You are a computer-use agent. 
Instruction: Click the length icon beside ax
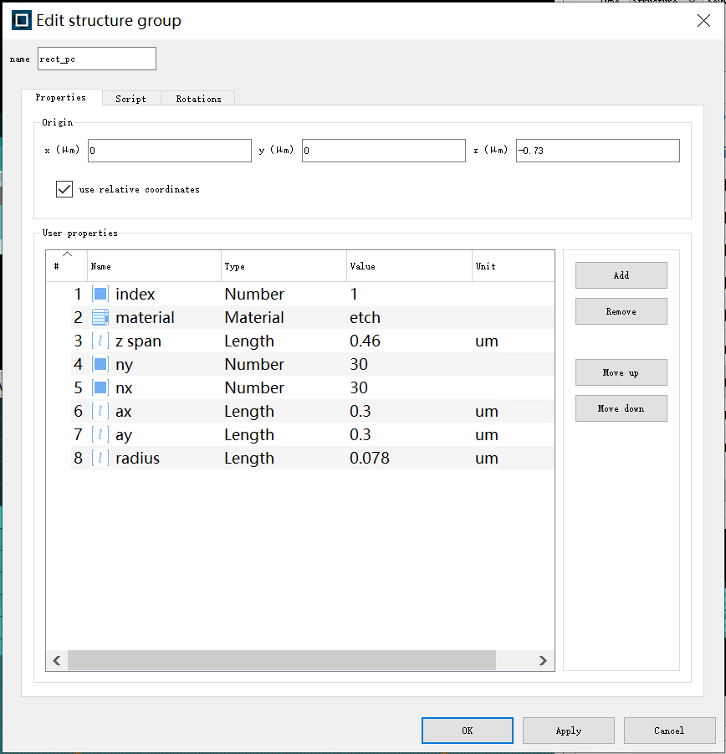(x=100, y=411)
